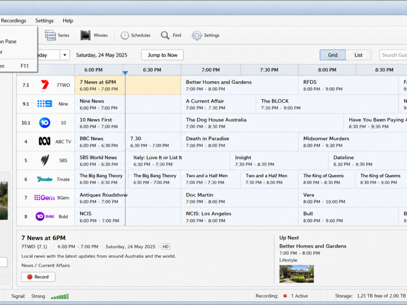This screenshot has height=305, width=407.
Task: Click the red active recording indicator
Action: [285, 296]
